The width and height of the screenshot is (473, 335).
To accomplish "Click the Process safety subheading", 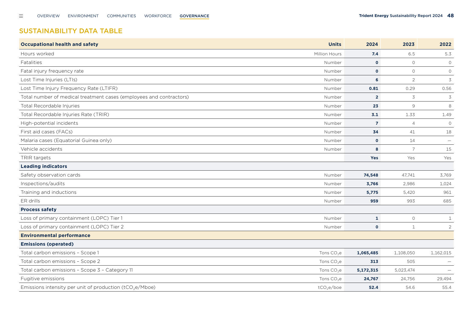I will (39, 209).
